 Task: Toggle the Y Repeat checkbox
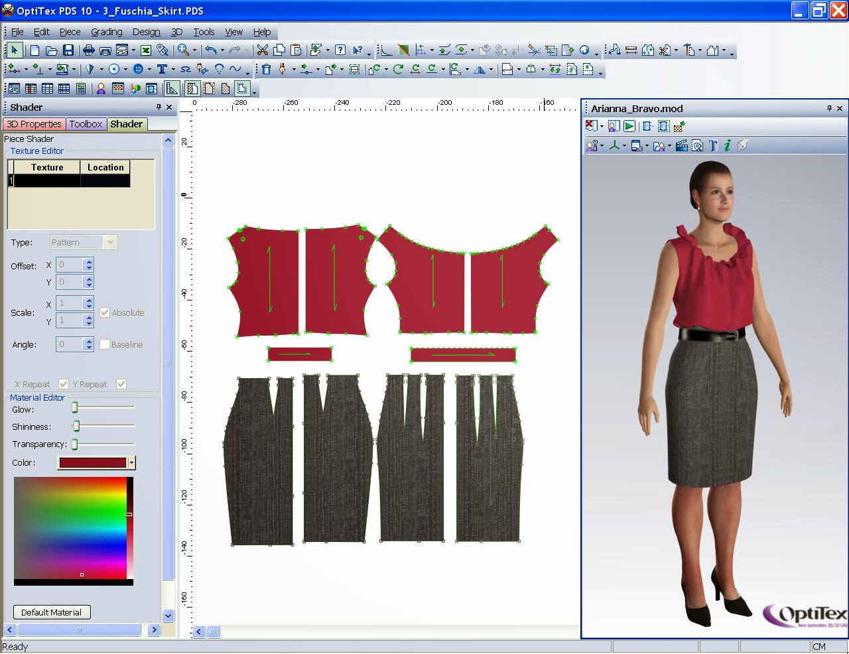121,384
